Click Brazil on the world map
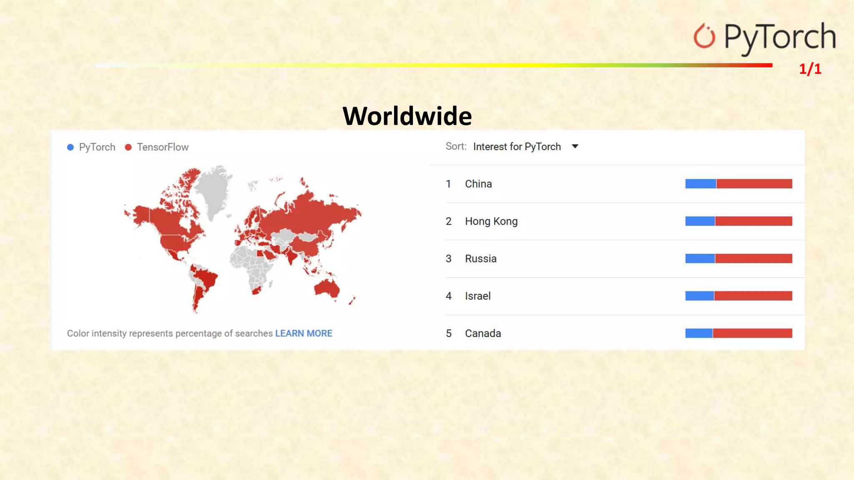Image resolution: width=854 pixels, height=480 pixels. click(206, 278)
